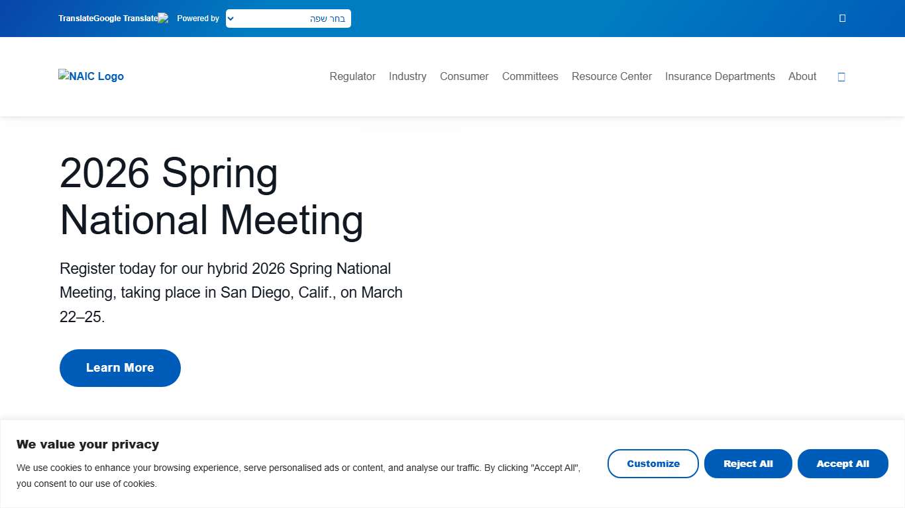Reject All cookies
Screen dimensions: 905x508
[x=748, y=464]
